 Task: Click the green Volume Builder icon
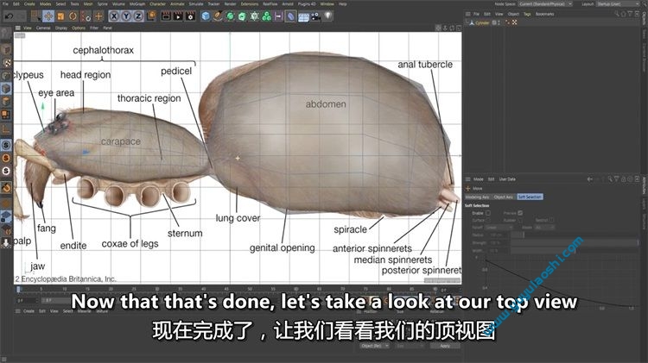click(267, 16)
